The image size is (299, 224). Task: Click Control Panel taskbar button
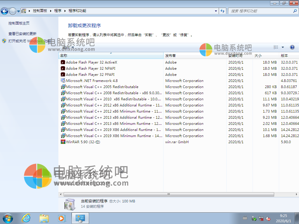(80, 218)
